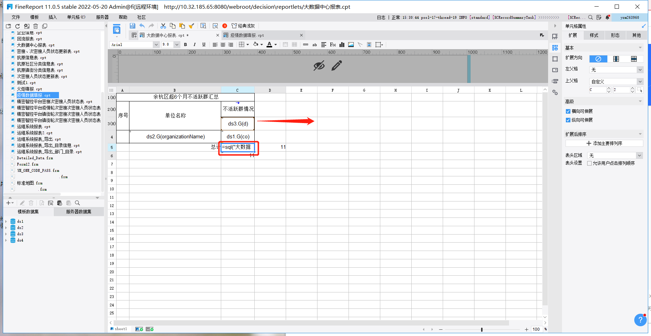Align cell text to the right
Viewport: 651px width, 336px height.
coord(230,45)
